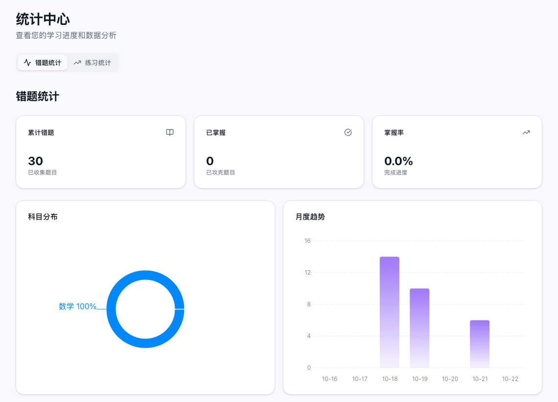Click the 10-20 axis date label

(450, 379)
